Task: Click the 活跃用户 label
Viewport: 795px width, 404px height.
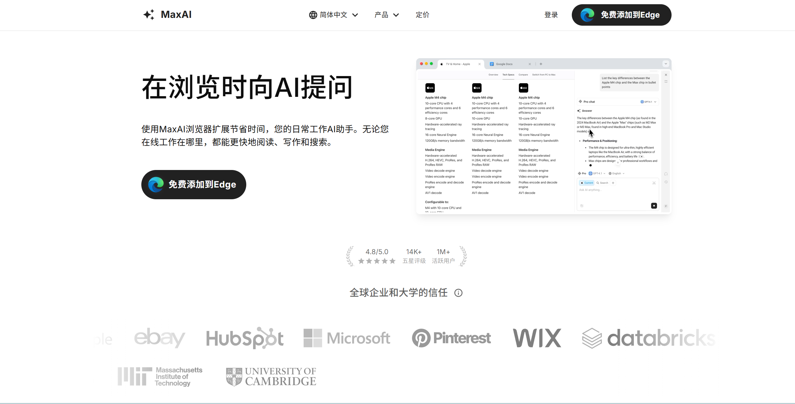Action: (x=443, y=261)
